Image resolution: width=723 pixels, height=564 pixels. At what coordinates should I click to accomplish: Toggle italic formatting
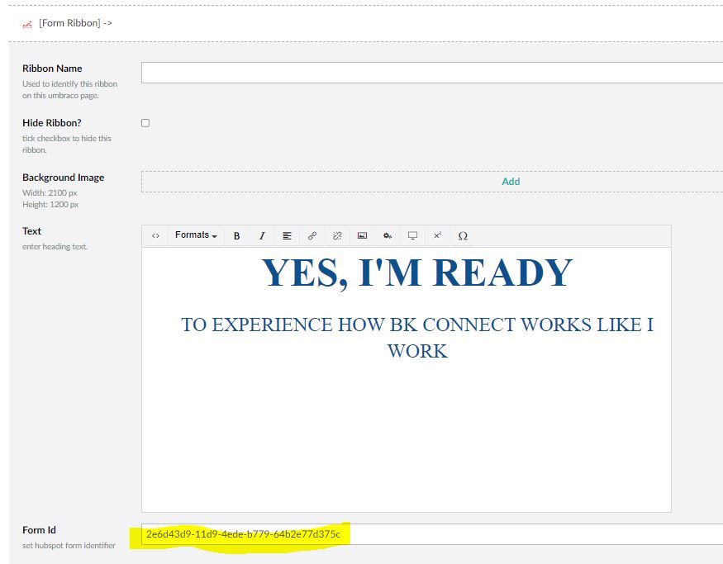pos(262,236)
